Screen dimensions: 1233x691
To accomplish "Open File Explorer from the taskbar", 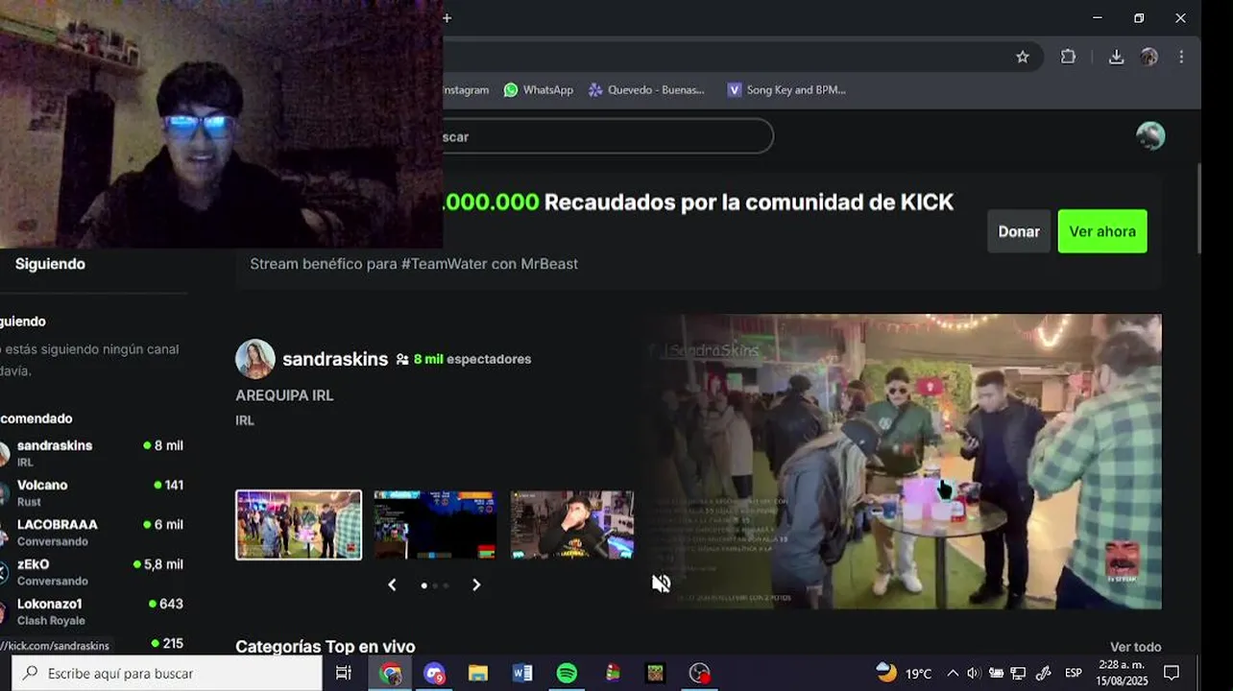I will pyautogui.click(x=478, y=673).
